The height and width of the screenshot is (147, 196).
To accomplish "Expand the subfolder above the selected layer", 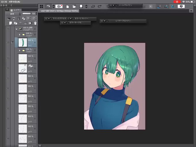I will [x=20, y=35].
